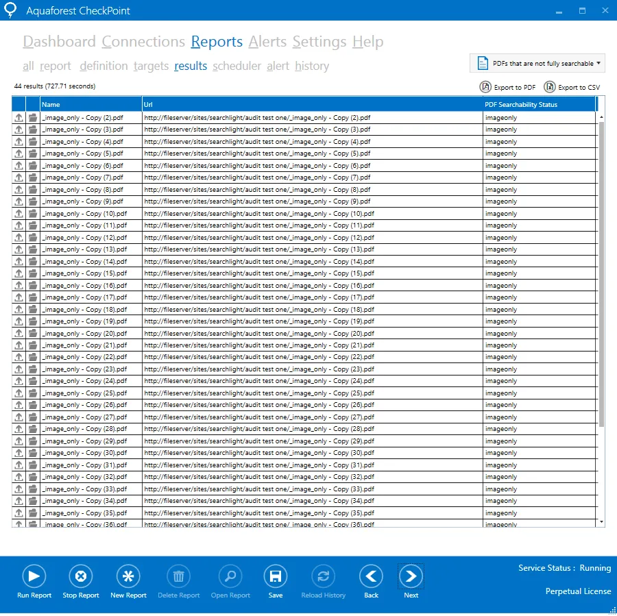Click the imageonly status for Copy (20).pdf

[540, 334]
